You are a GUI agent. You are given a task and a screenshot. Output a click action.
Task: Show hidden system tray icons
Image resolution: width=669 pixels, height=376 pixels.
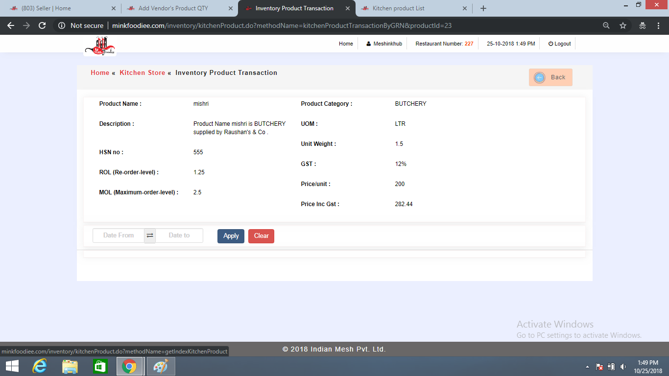pos(588,367)
